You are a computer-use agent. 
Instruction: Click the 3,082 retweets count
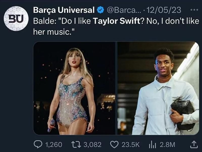(x=92, y=145)
